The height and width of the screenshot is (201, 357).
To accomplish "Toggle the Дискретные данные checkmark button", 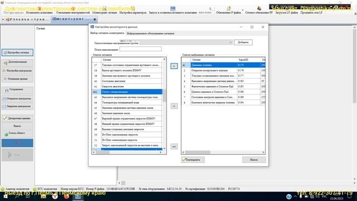I will (x=17, y=118).
